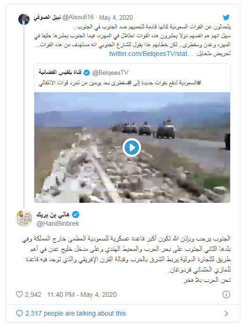248x326 pixels.
Task: Like the tweet using heart icon
Action: (19, 294)
